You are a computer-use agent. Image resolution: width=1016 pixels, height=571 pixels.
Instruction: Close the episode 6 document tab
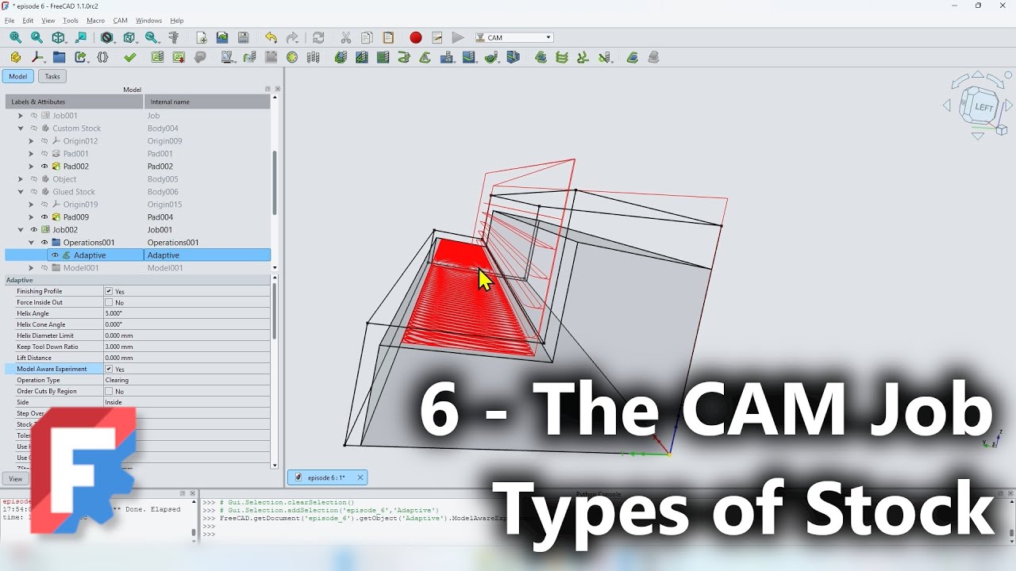[x=360, y=477]
